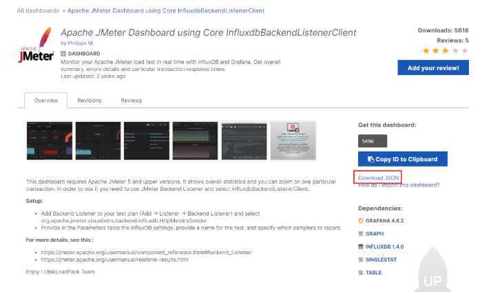This screenshot has width=480, height=292.
Task: Open the first dashboard screenshot thumbnail
Action: tap(50, 140)
